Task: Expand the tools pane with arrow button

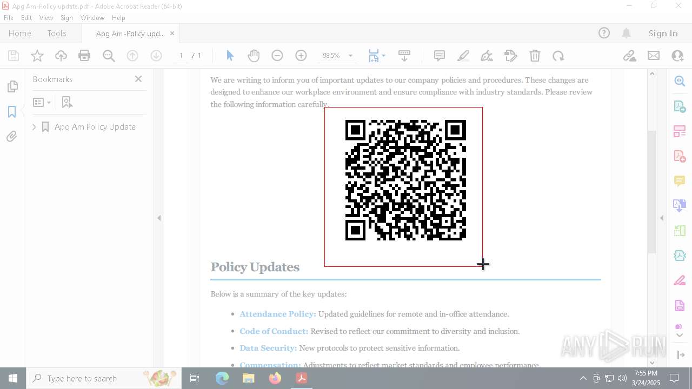Action: point(680,355)
